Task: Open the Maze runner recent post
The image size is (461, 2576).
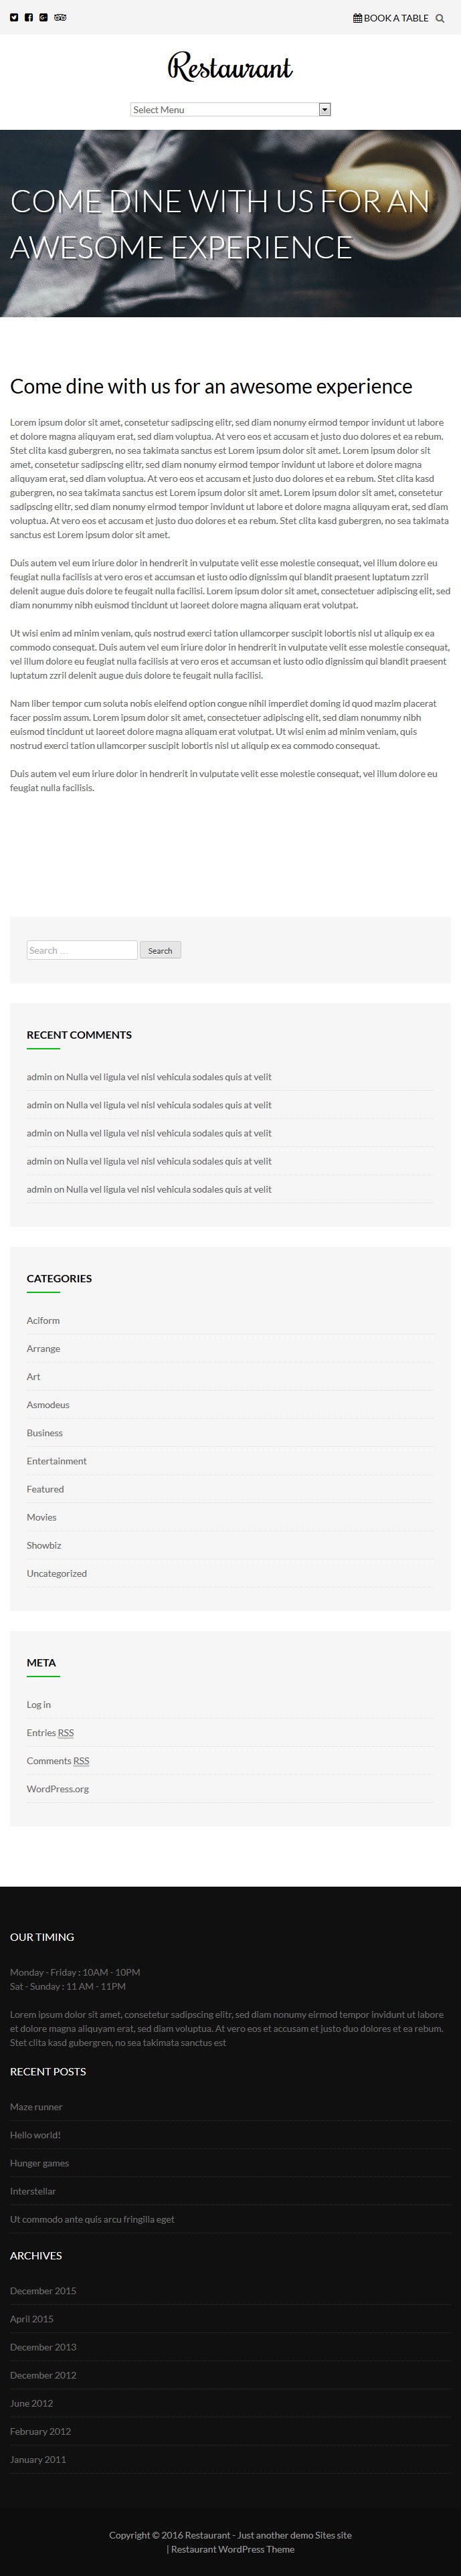Action: [36, 2106]
